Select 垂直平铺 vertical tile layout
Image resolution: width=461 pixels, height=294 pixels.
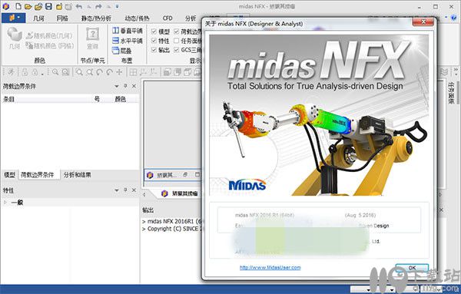click(128, 31)
